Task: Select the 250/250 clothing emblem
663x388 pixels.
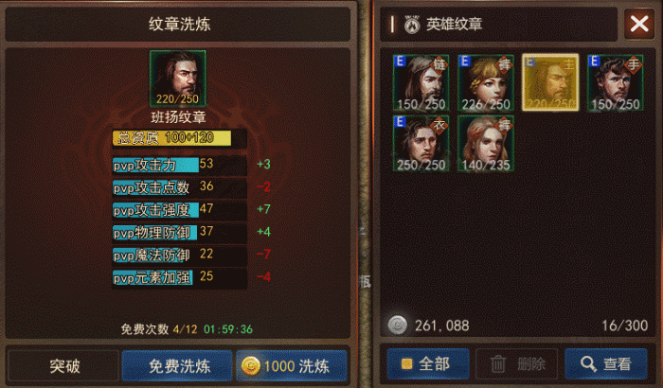Action: point(421,144)
